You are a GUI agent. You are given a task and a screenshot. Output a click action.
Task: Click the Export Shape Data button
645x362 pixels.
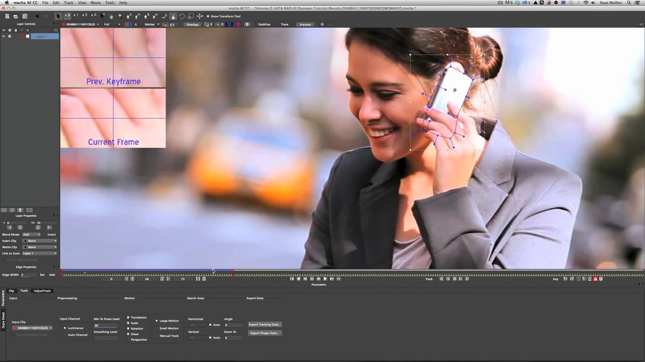tap(265, 333)
